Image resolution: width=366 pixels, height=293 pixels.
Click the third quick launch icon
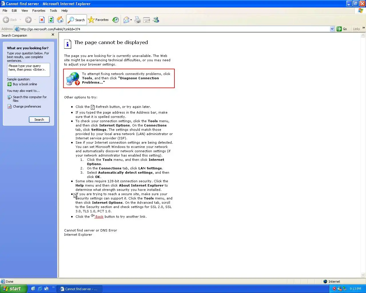46,289
